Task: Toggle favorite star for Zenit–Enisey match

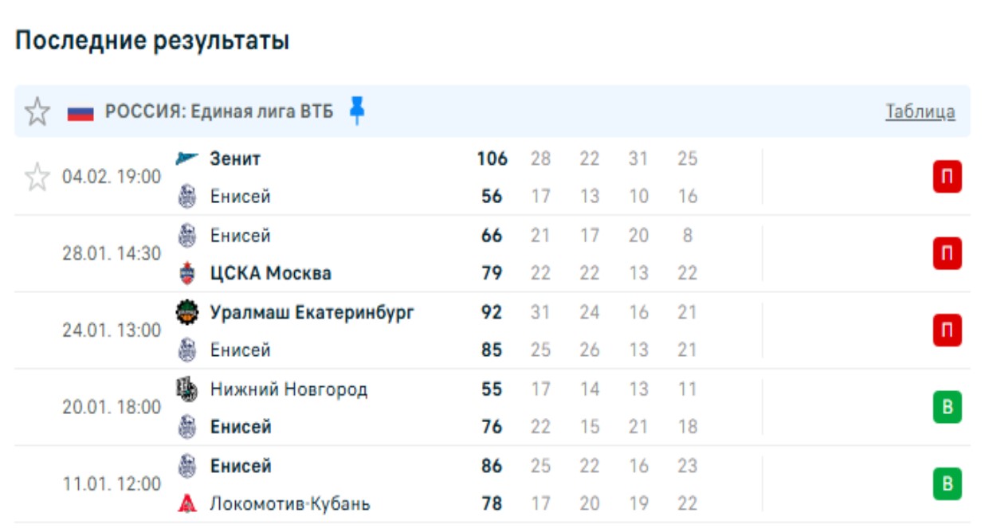Action: (37, 177)
